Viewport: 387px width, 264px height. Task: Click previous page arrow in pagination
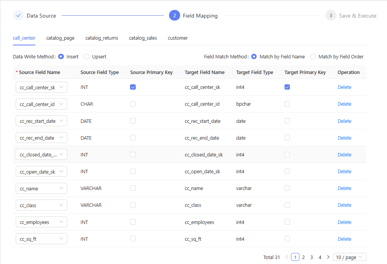[287, 257]
